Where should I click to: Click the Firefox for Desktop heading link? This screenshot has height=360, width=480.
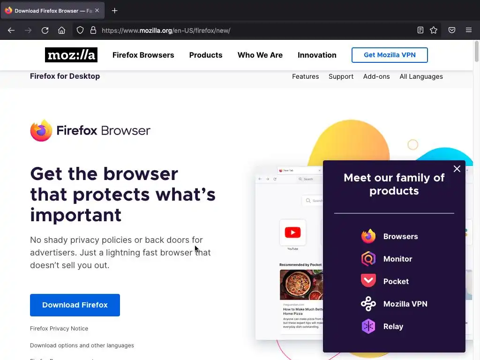coord(65,76)
